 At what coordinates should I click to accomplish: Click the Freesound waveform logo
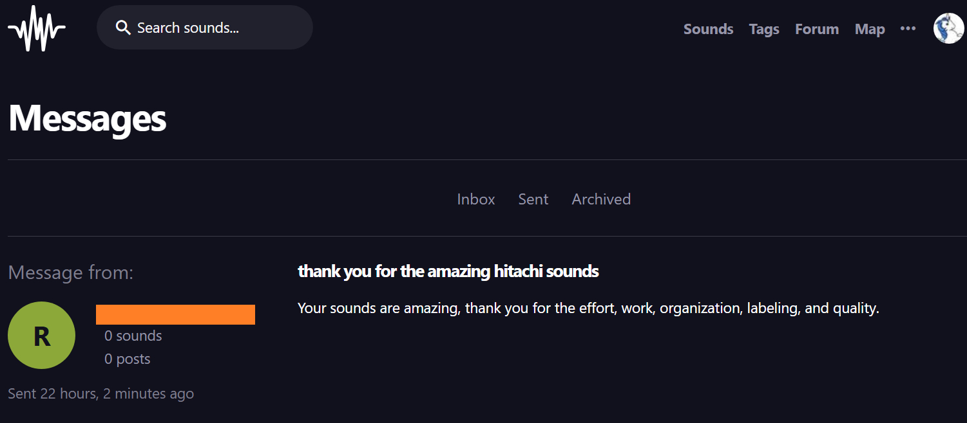(x=37, y=29)
